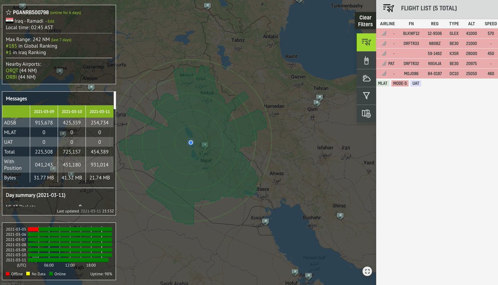Viewport: 498px width, 285px height.
Task: Click the MODE-S legend chip
Action: coord(400,83)
